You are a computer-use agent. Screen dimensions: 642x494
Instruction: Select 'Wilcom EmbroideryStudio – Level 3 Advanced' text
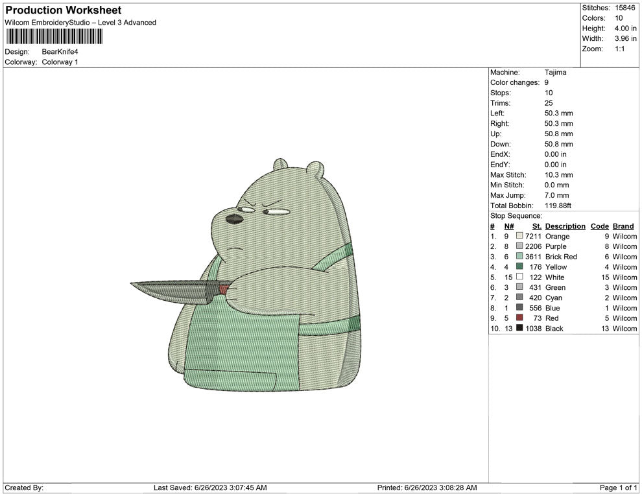(x=80, y=23)
